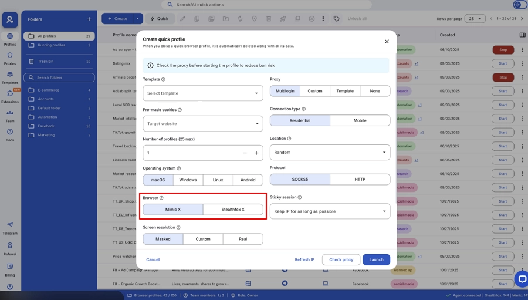
Task: Select the Custom proxy tab
Action: click(315, 91)
